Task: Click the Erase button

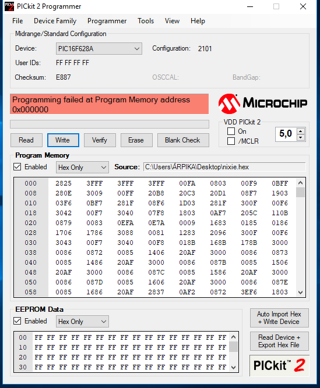Action: (136, 140)
